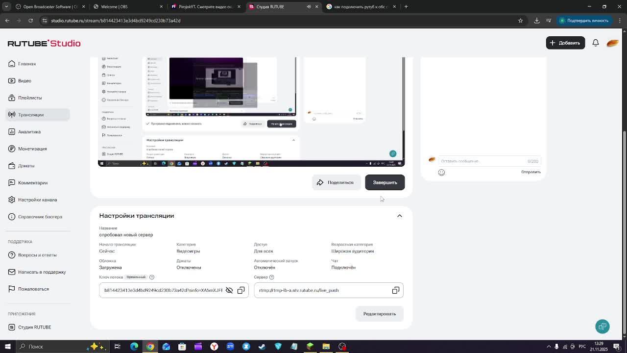Click Подтвердить личность profile button
The height and width of the screenshot is (353, 627).
point(584,21)
